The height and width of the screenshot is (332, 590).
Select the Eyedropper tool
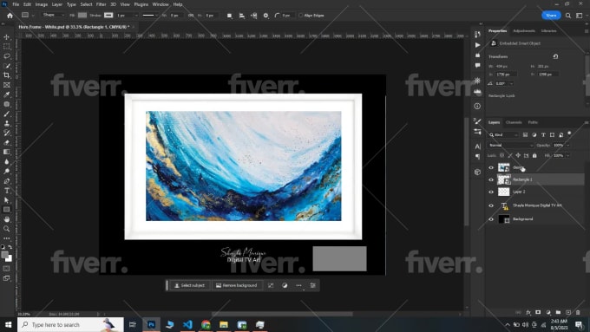pyautogui.click(x=7, y=94)
